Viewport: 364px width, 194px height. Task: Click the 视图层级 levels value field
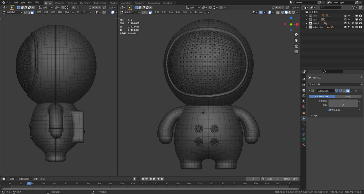click(343, 101)
